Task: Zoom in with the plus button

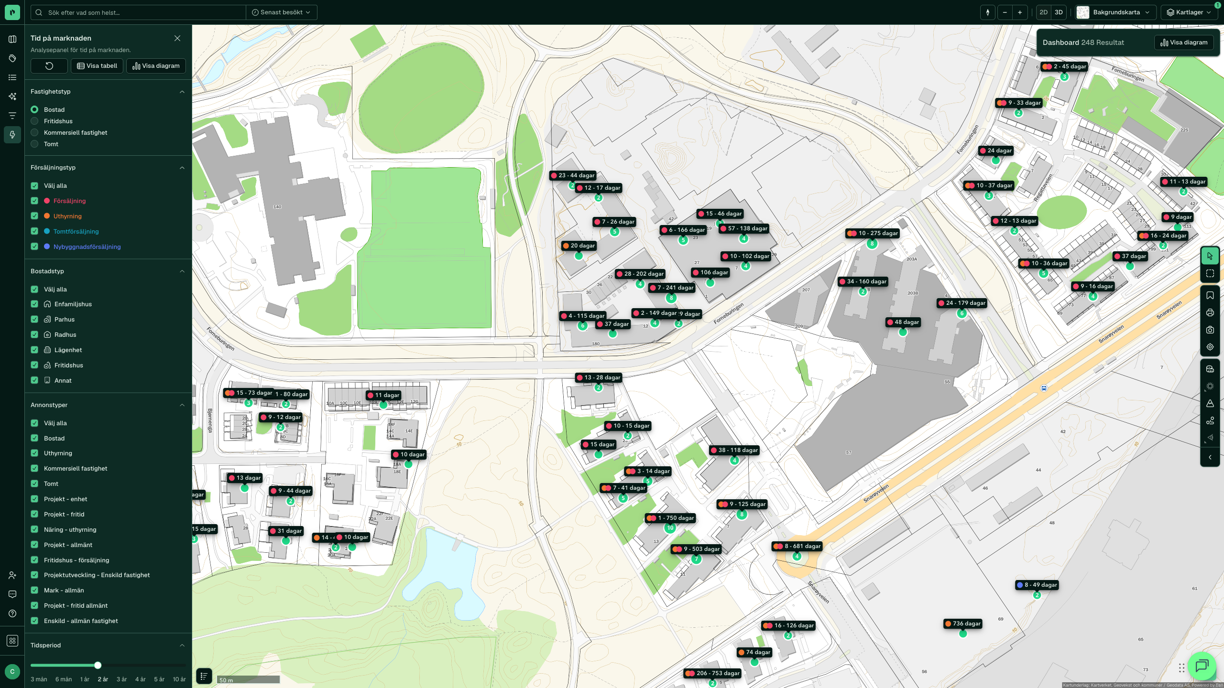Action: tap(1020, 12)
